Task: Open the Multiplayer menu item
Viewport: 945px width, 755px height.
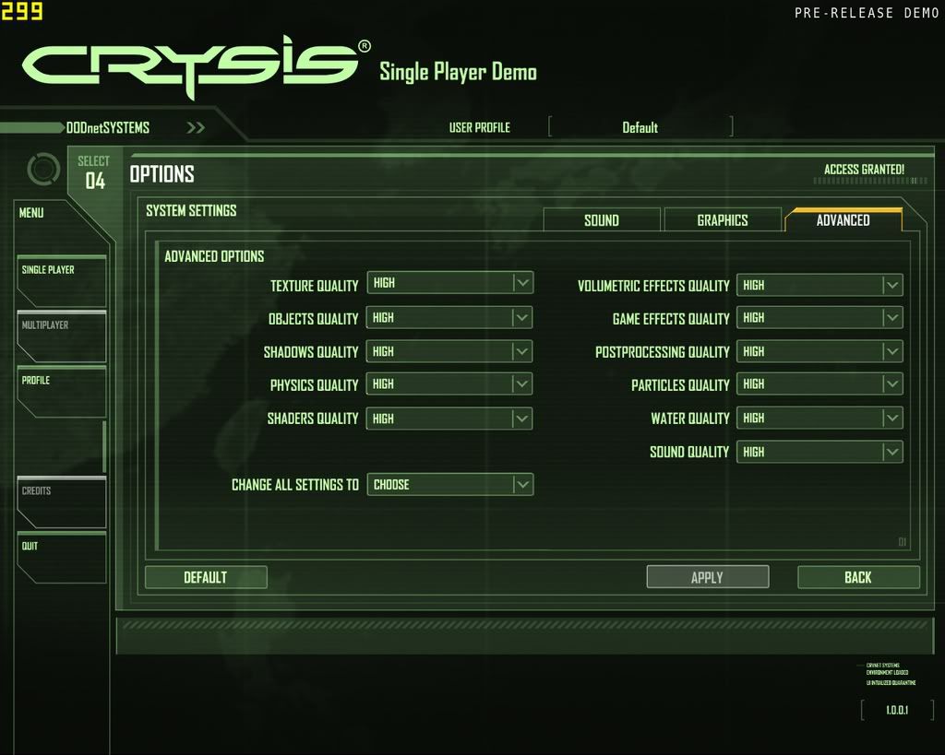Action: coord(62,336)
